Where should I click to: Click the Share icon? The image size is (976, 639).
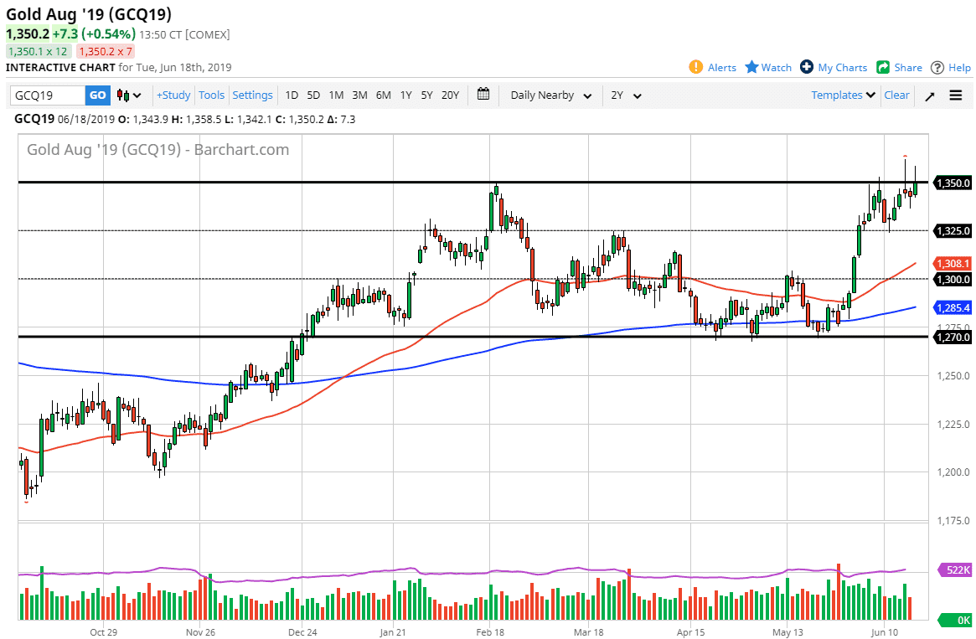883,67
